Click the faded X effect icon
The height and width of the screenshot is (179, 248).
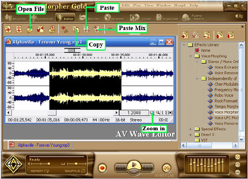[x=196, y=35]
